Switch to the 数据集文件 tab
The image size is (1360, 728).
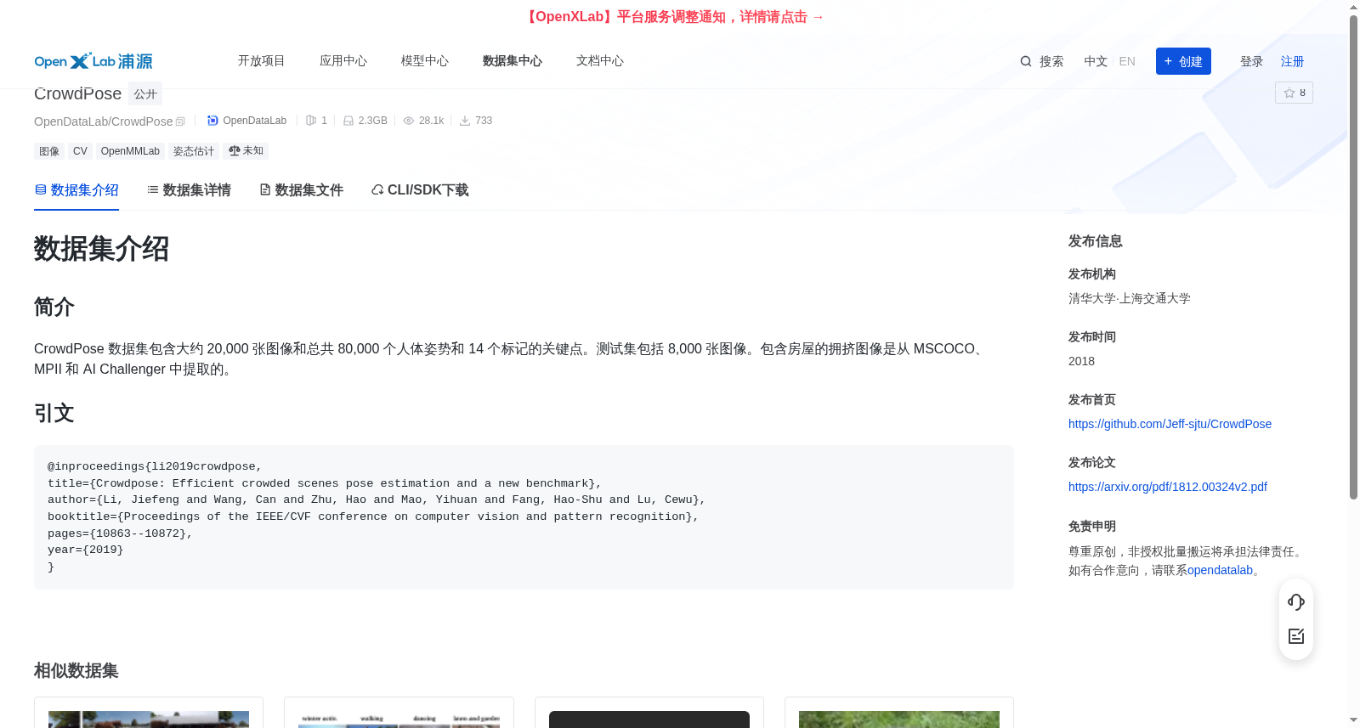(x=301, y=190)
